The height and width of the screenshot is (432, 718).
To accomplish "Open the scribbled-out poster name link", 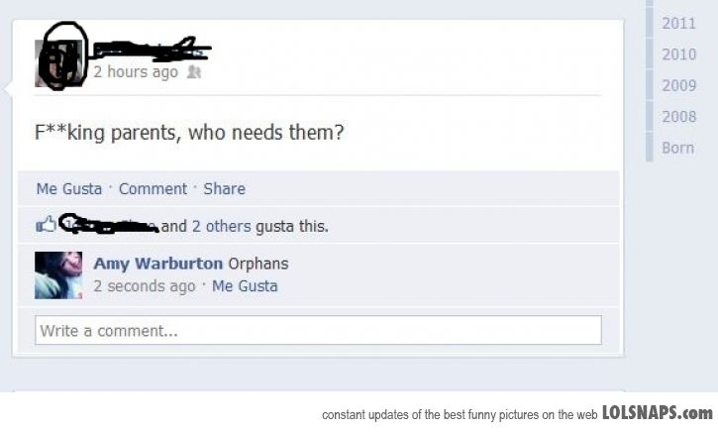I will pyautogui.click(x=152, y=50).
